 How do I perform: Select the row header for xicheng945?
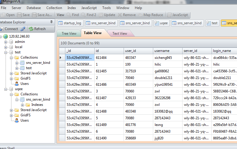click(62, 57)
